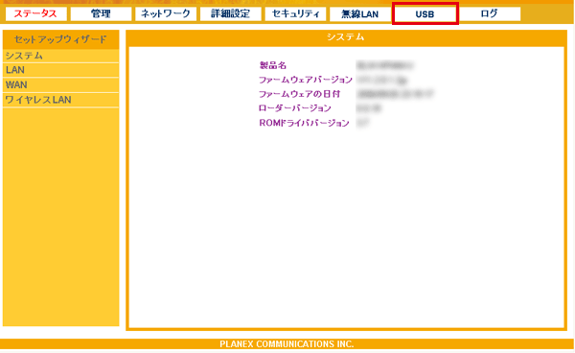Viewport: 575px width, 353px height.
Task: Select the ネットワーク tab
Action: click(166, 14)
